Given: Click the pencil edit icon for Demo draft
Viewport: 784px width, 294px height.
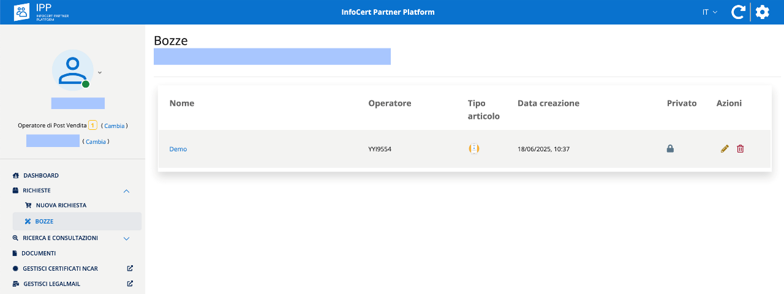Looking at the screenshot, I should (725, 149).
